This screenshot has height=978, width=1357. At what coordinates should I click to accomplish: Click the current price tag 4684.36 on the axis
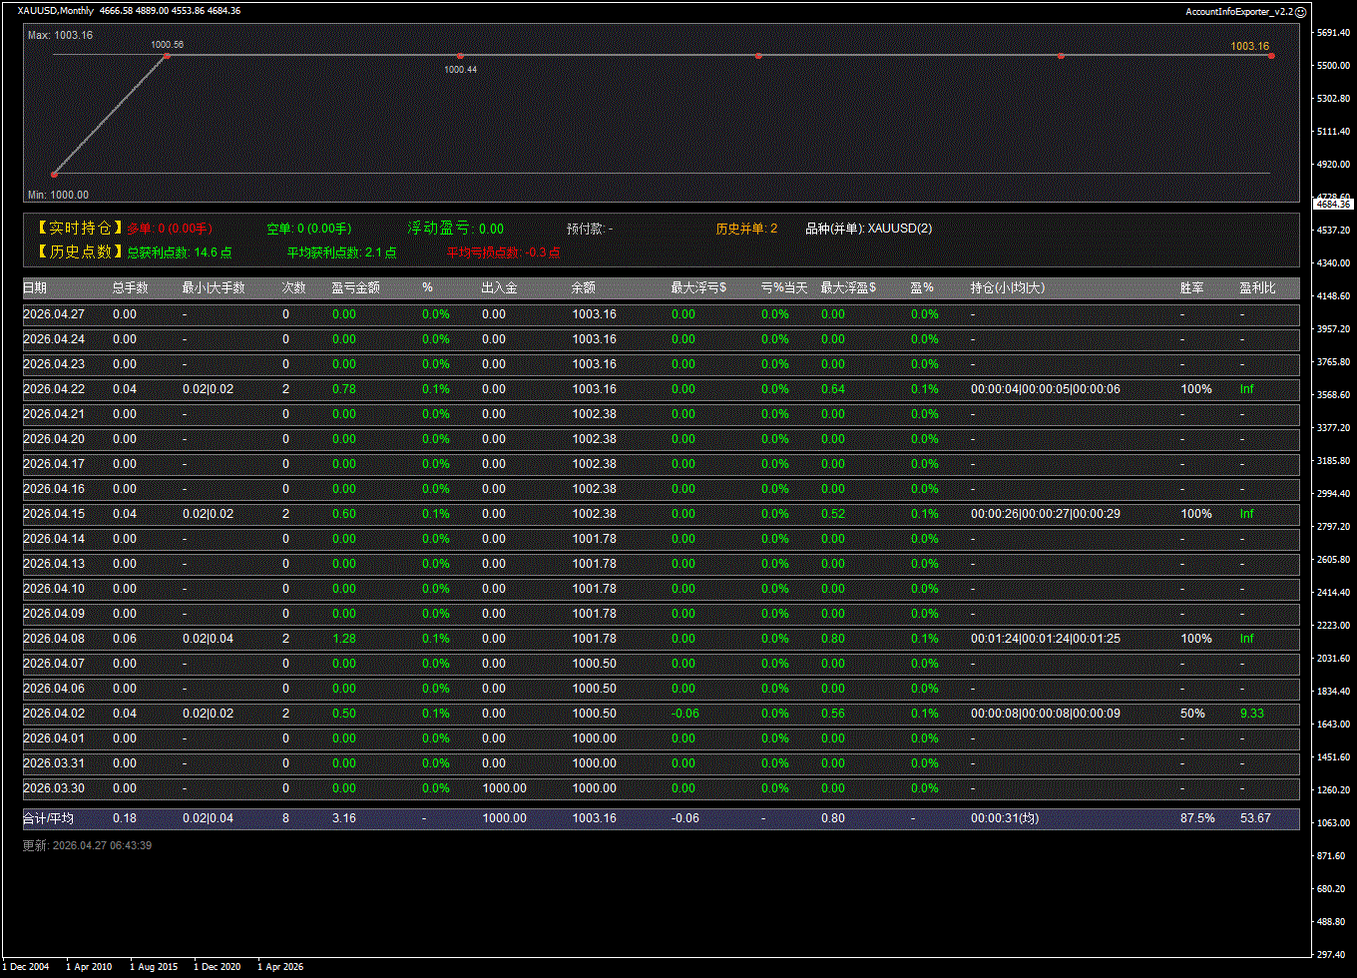(1332, 204)
